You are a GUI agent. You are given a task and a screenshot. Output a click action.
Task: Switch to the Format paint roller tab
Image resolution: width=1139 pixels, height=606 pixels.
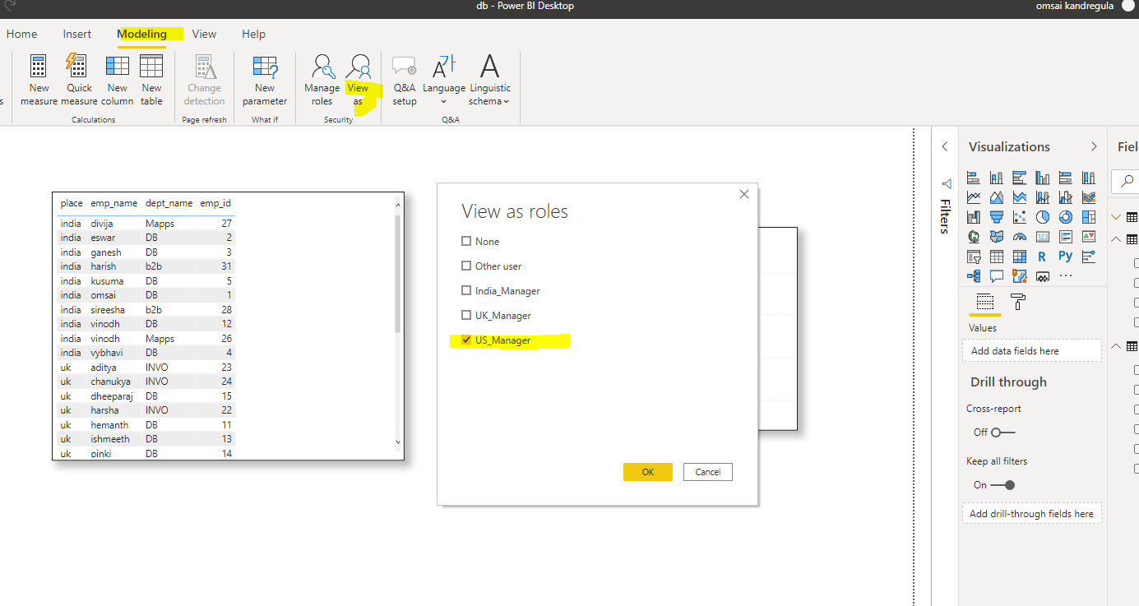[x=1018, y=302]
